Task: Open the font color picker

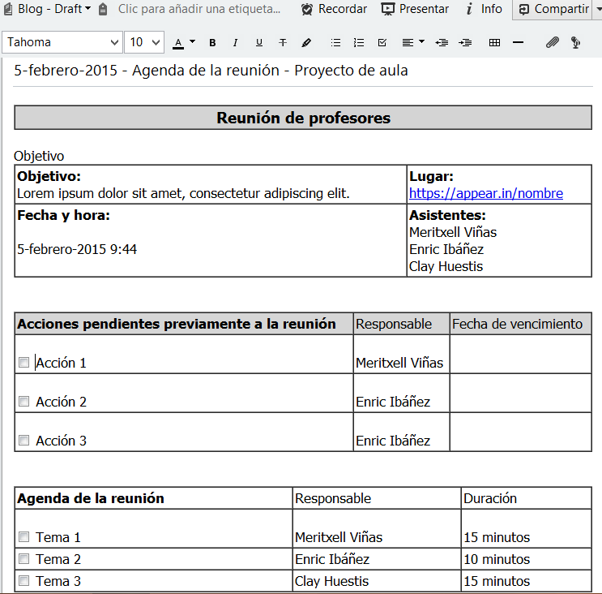Action: pos(184,42)
